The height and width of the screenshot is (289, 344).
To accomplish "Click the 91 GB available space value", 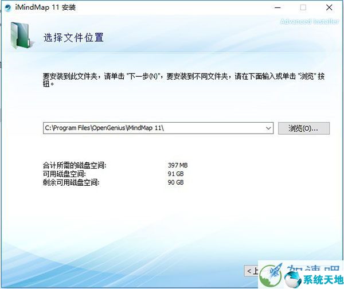I will 176,174.
